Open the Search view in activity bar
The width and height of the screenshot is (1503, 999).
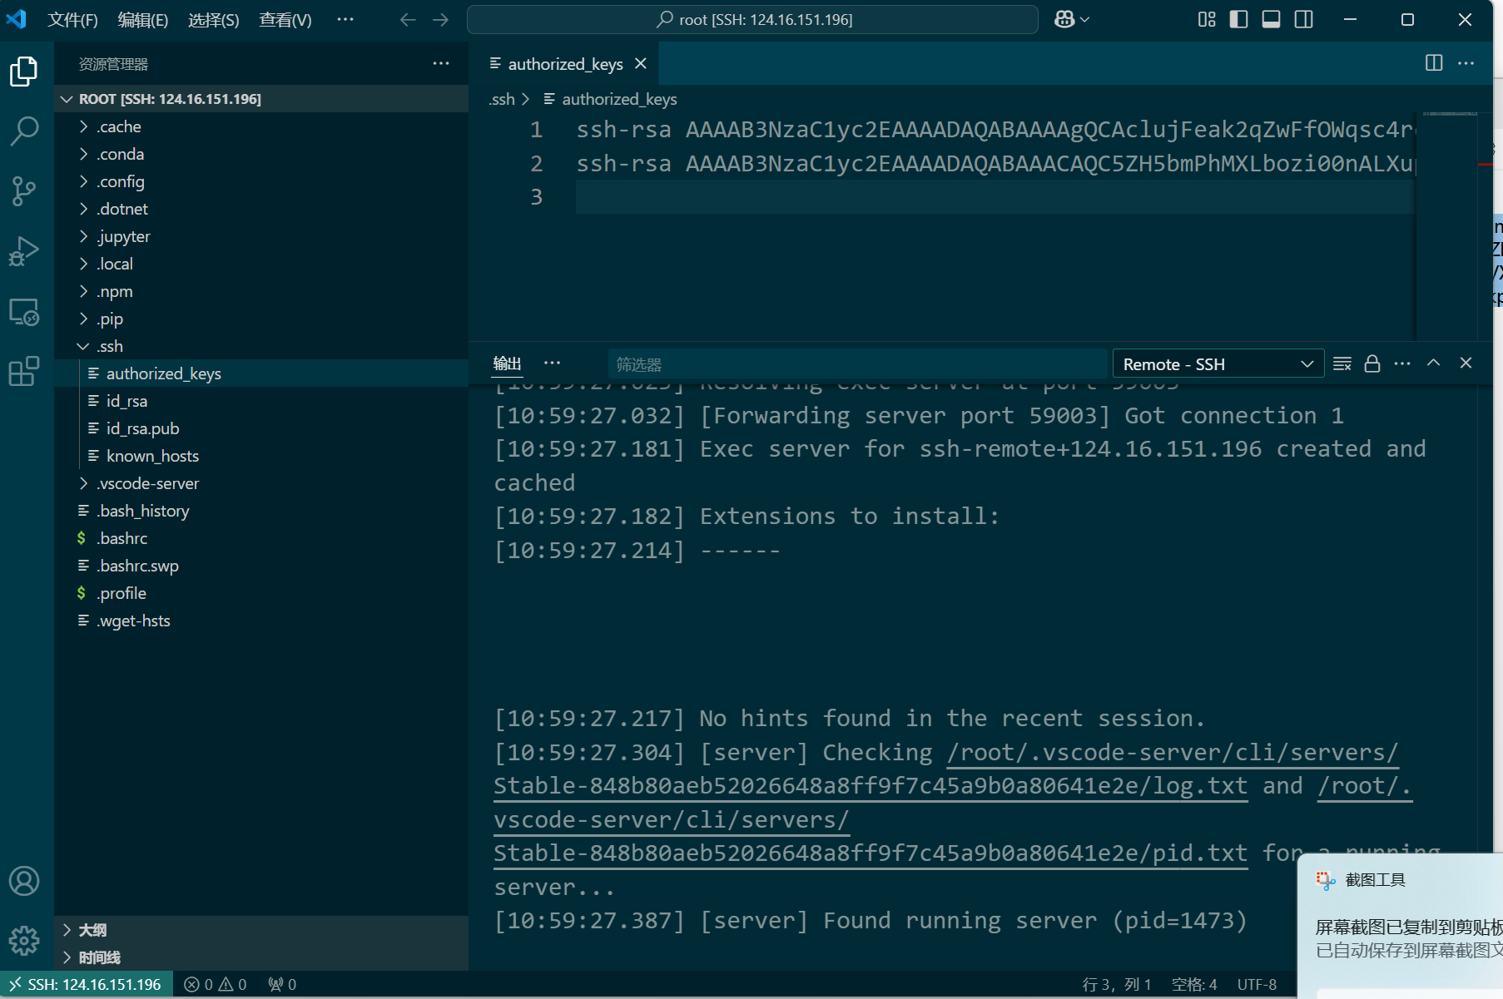click(24, 131)
